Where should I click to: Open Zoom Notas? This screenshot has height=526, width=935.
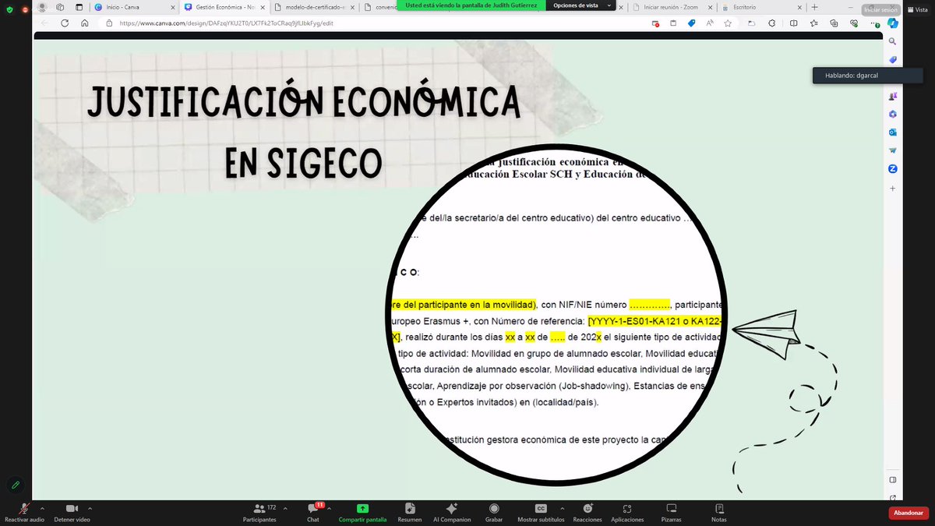(718, 508)
